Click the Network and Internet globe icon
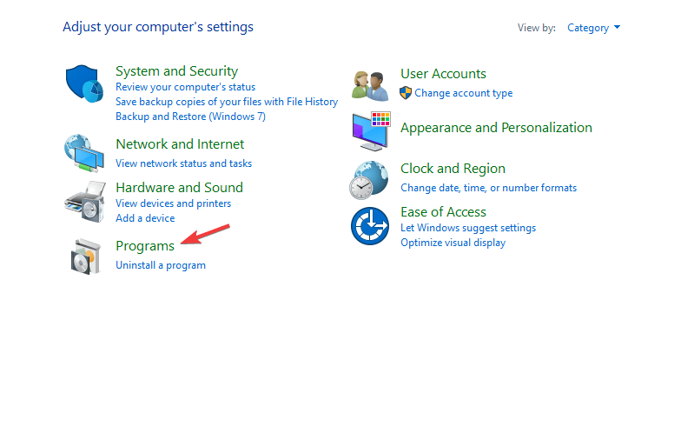Screen dimensions: 694x440 pos(84,153)
